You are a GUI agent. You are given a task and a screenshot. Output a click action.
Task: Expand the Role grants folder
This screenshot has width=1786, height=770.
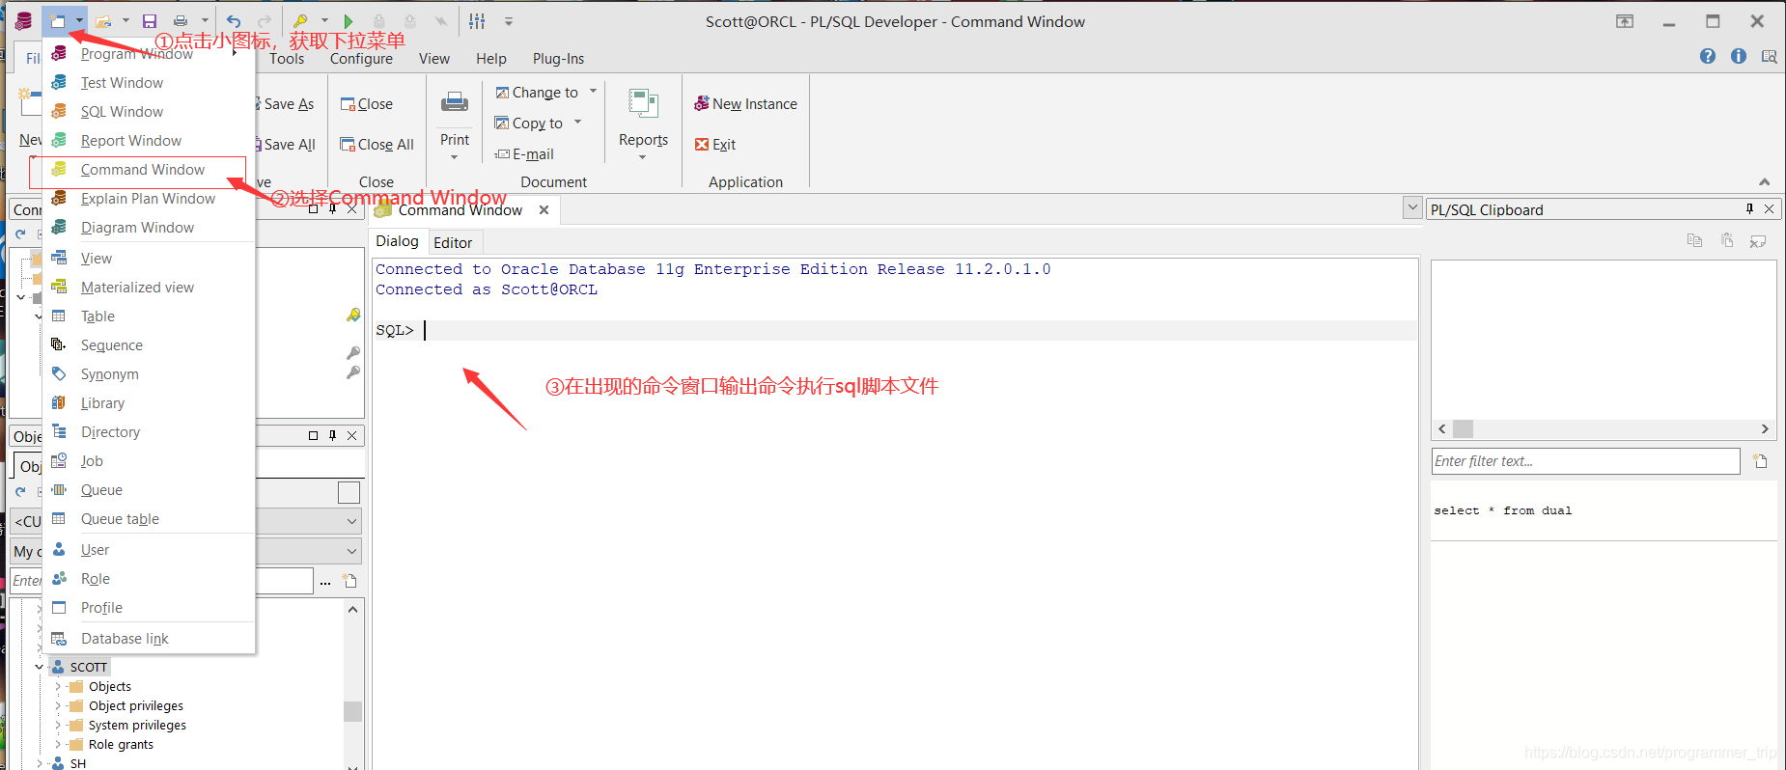tap(57, 745)
